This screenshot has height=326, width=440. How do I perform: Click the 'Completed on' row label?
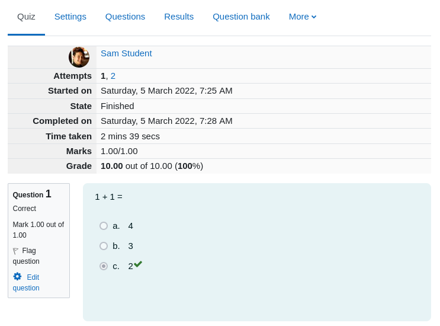[62, 121]
